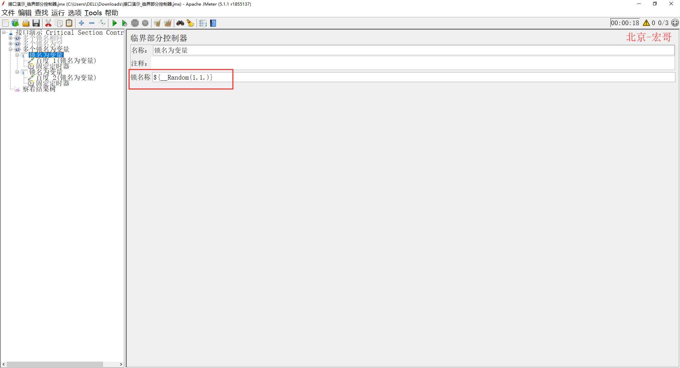Screen dimensions: 680x368
Task: Open Search with binoculars icon
Action: 180,23
